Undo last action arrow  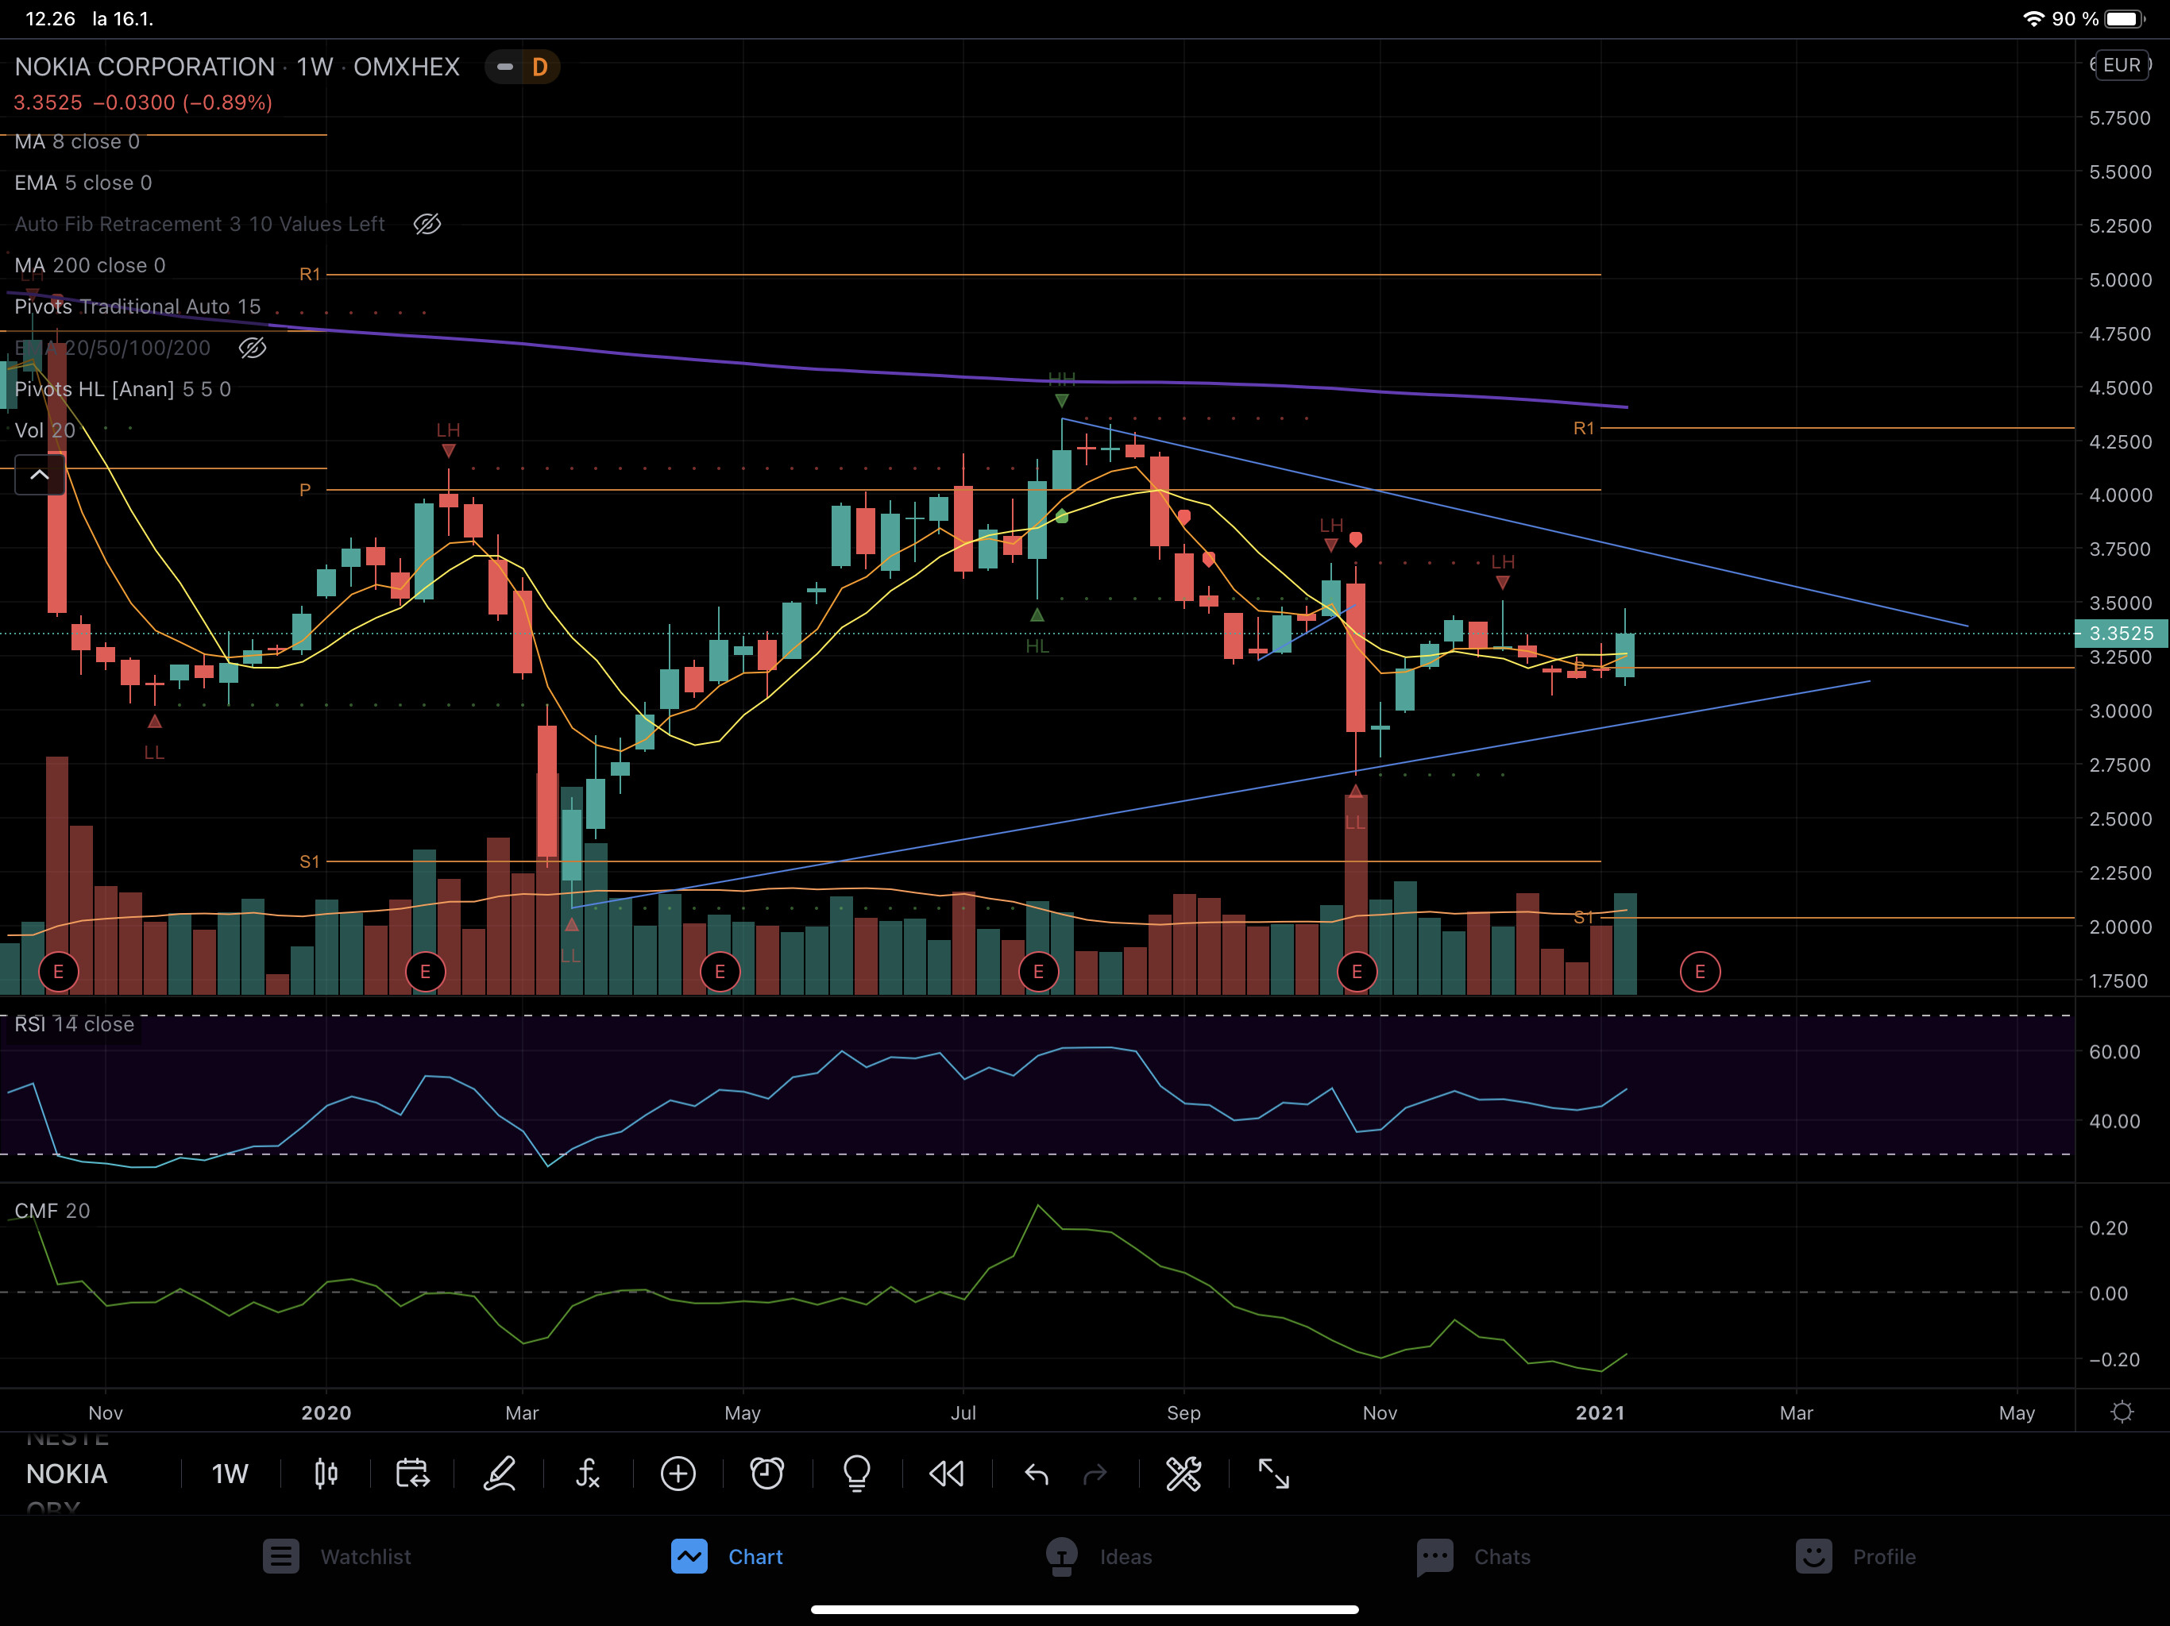click(x=1037, y=1473)
